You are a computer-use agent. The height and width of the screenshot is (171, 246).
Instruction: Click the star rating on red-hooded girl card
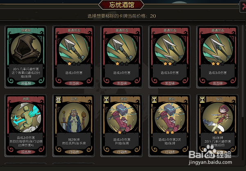coord(218,132)
